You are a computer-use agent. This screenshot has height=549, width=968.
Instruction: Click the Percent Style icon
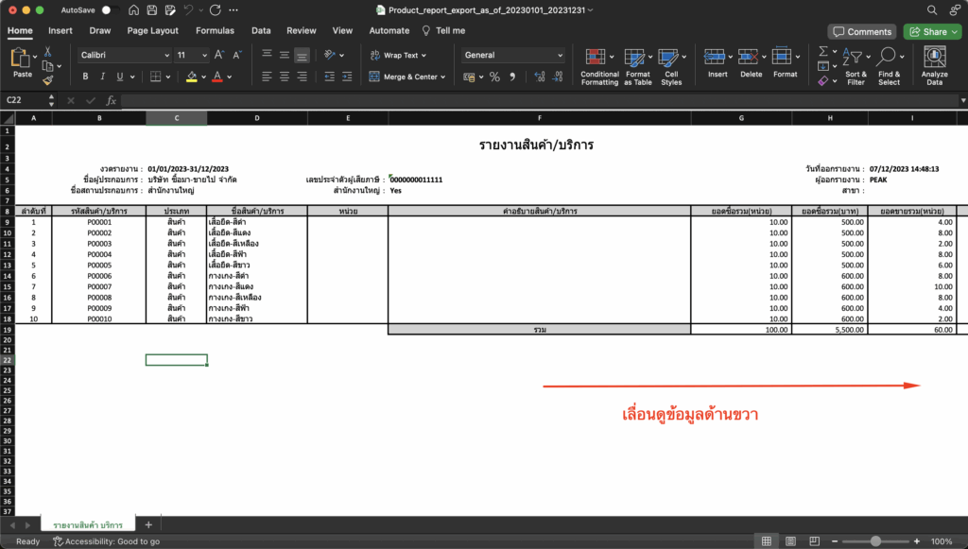493,77
